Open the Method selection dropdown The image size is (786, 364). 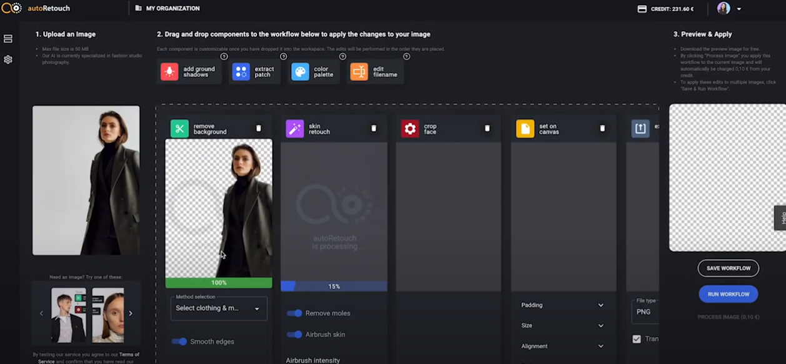click(219, 308)
